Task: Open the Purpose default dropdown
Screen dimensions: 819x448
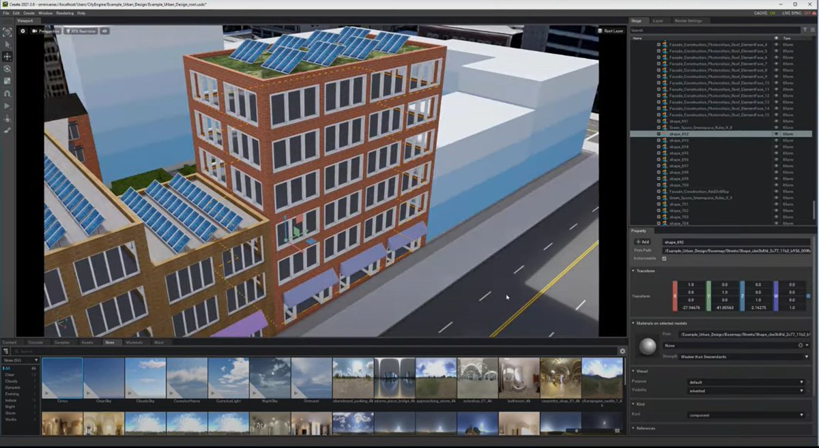Action: pos(746,382)
